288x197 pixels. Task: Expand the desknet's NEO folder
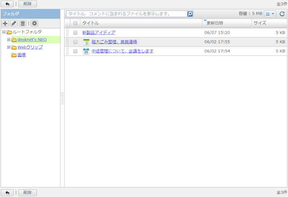[9, 40]
